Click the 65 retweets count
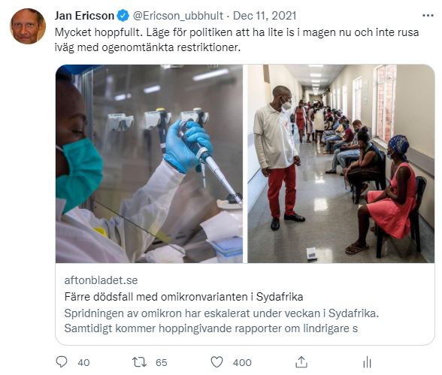Image resolution: width=442 pixels, height=375 pixels. tap(161, 363)
